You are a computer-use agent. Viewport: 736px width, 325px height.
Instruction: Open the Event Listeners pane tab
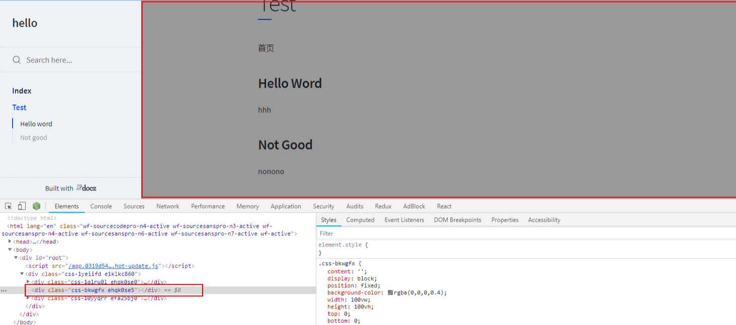(x=404, y=220)
